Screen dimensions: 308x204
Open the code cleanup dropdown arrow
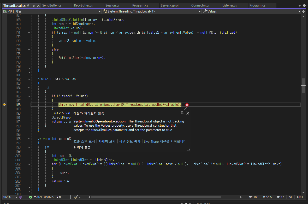point(80,197)
